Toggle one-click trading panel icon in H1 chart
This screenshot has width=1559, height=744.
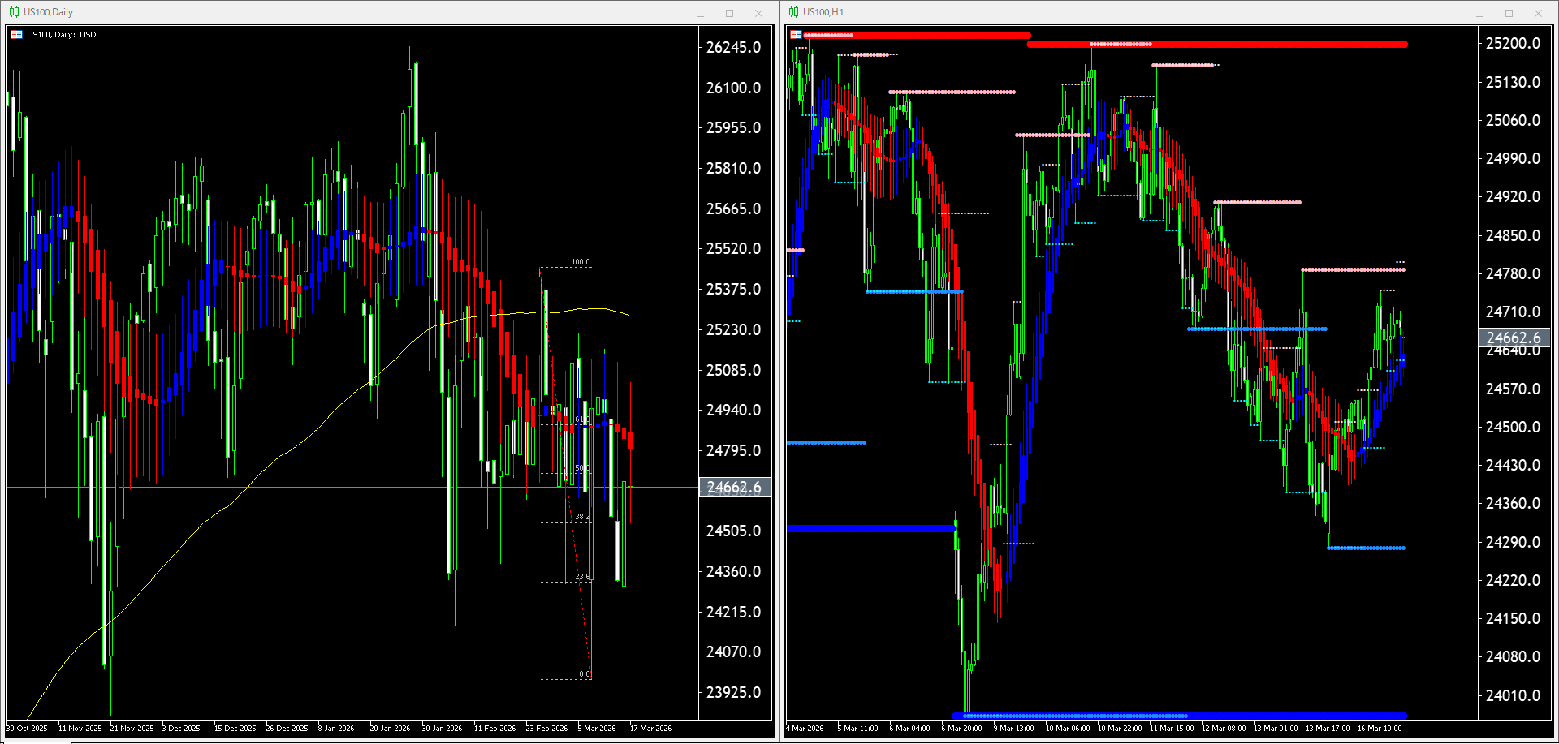point(796,35)
